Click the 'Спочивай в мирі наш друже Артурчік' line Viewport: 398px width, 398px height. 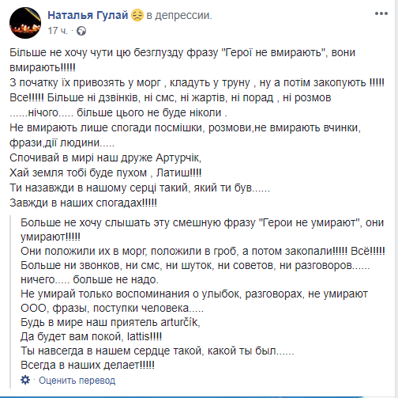tap(106, 157)
